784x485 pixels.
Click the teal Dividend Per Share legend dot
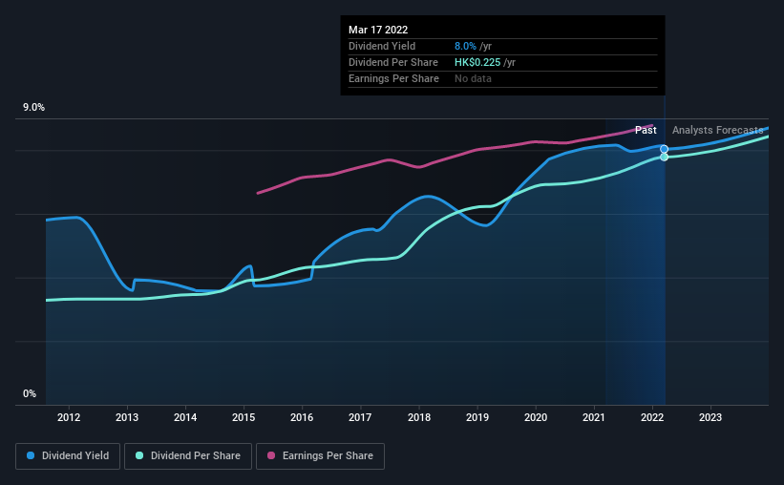139,455
